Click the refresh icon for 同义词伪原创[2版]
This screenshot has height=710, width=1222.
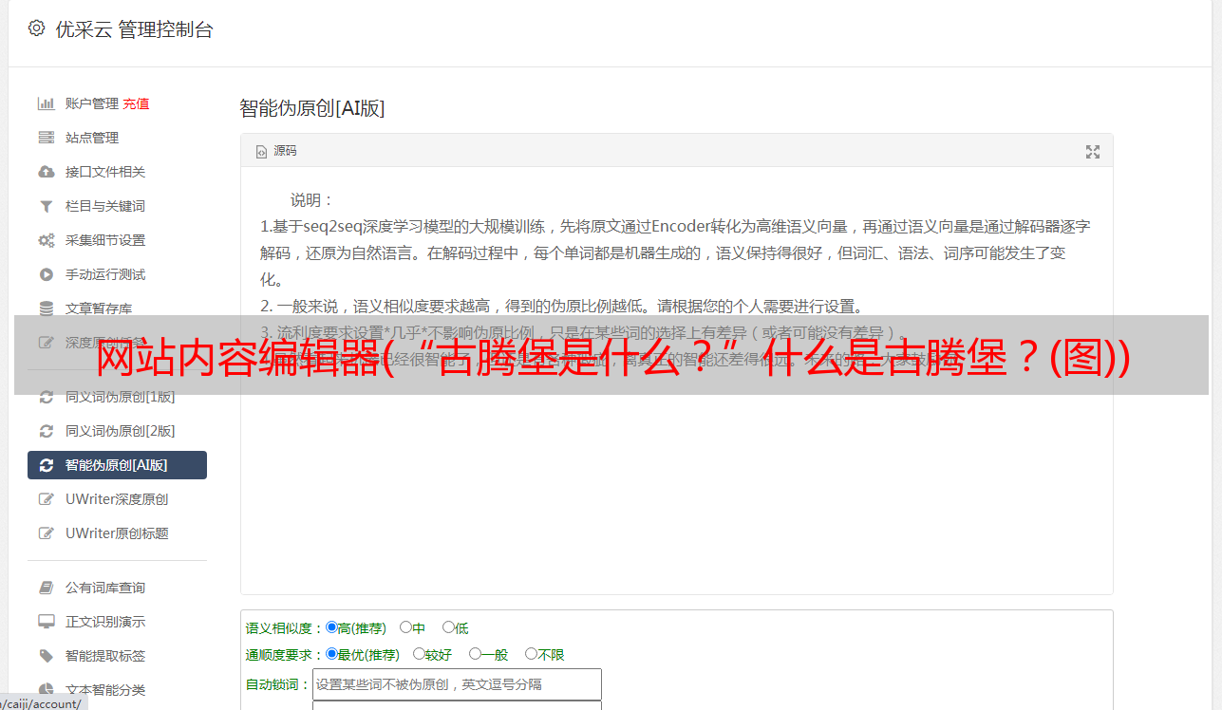tap(46, 431)
